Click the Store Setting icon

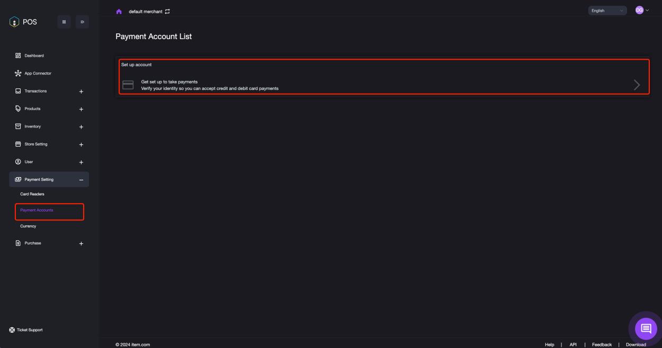coord(17,144)
